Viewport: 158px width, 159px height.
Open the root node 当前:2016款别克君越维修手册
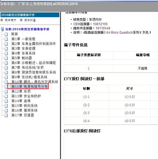[27, 29]
